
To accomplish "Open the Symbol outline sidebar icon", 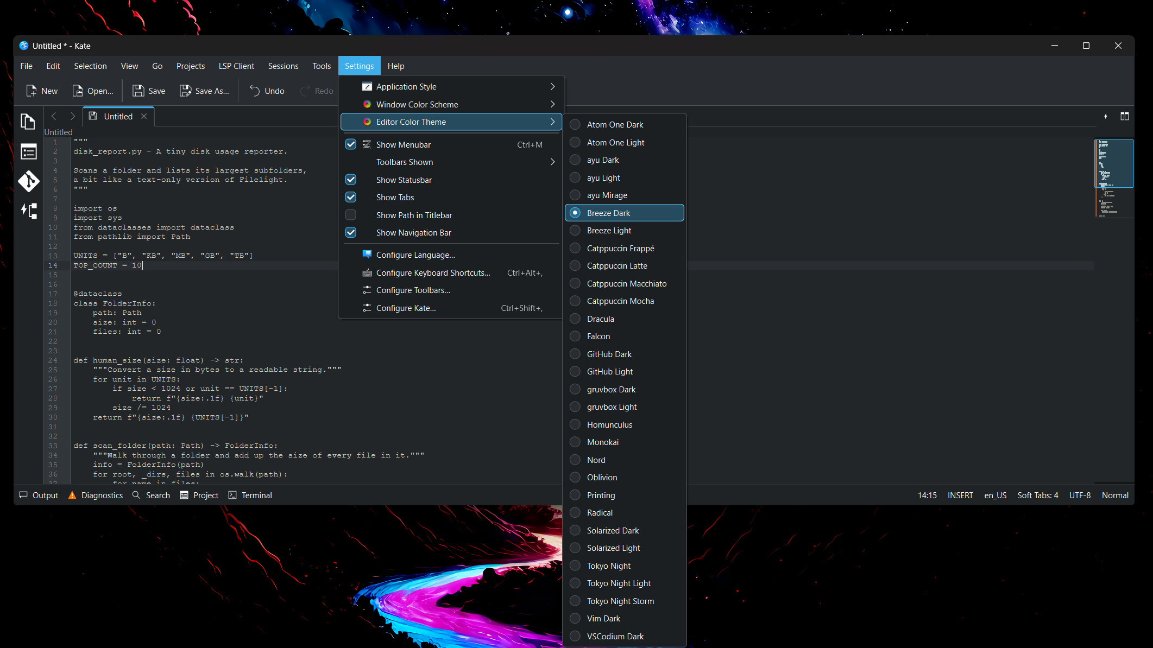I will pos(28,151).
